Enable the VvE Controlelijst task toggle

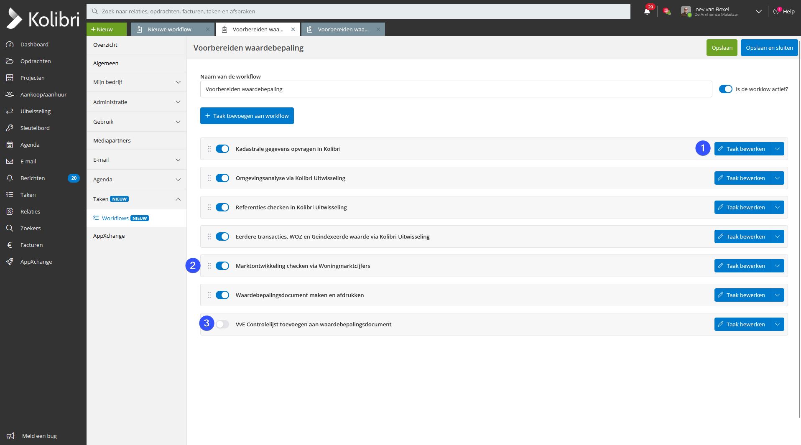tap(222, 324)
